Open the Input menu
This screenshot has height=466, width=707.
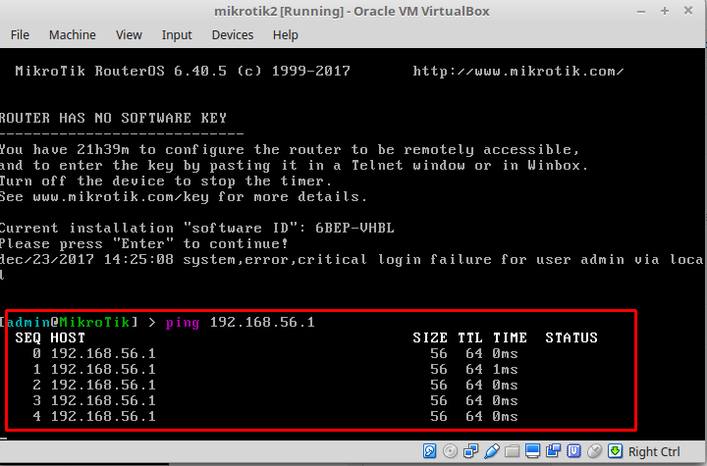177,34
